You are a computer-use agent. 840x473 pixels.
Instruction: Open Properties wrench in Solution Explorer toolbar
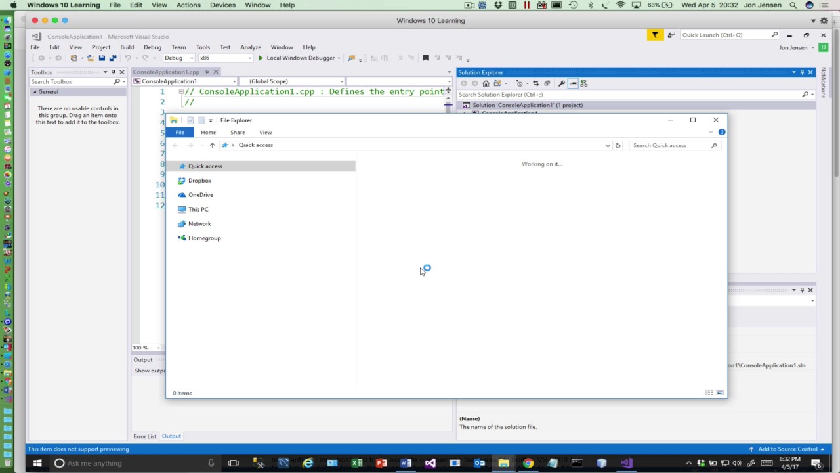[x=561, y=83]
